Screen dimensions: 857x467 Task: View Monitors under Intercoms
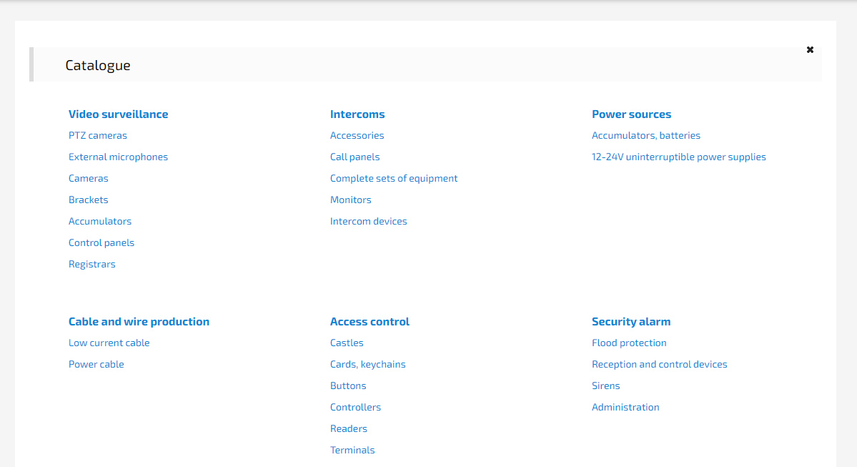(x=350, y=200)
